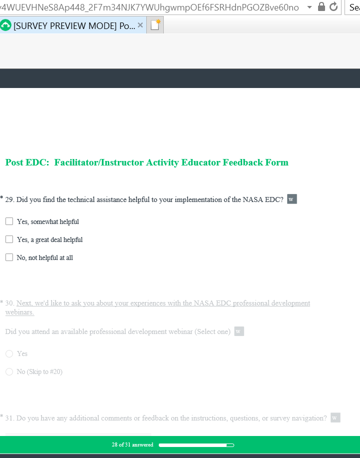Screen dimensions: 360x458
Task: Check 'Yes, somewhat helpful' option
Action: (9, 221)
